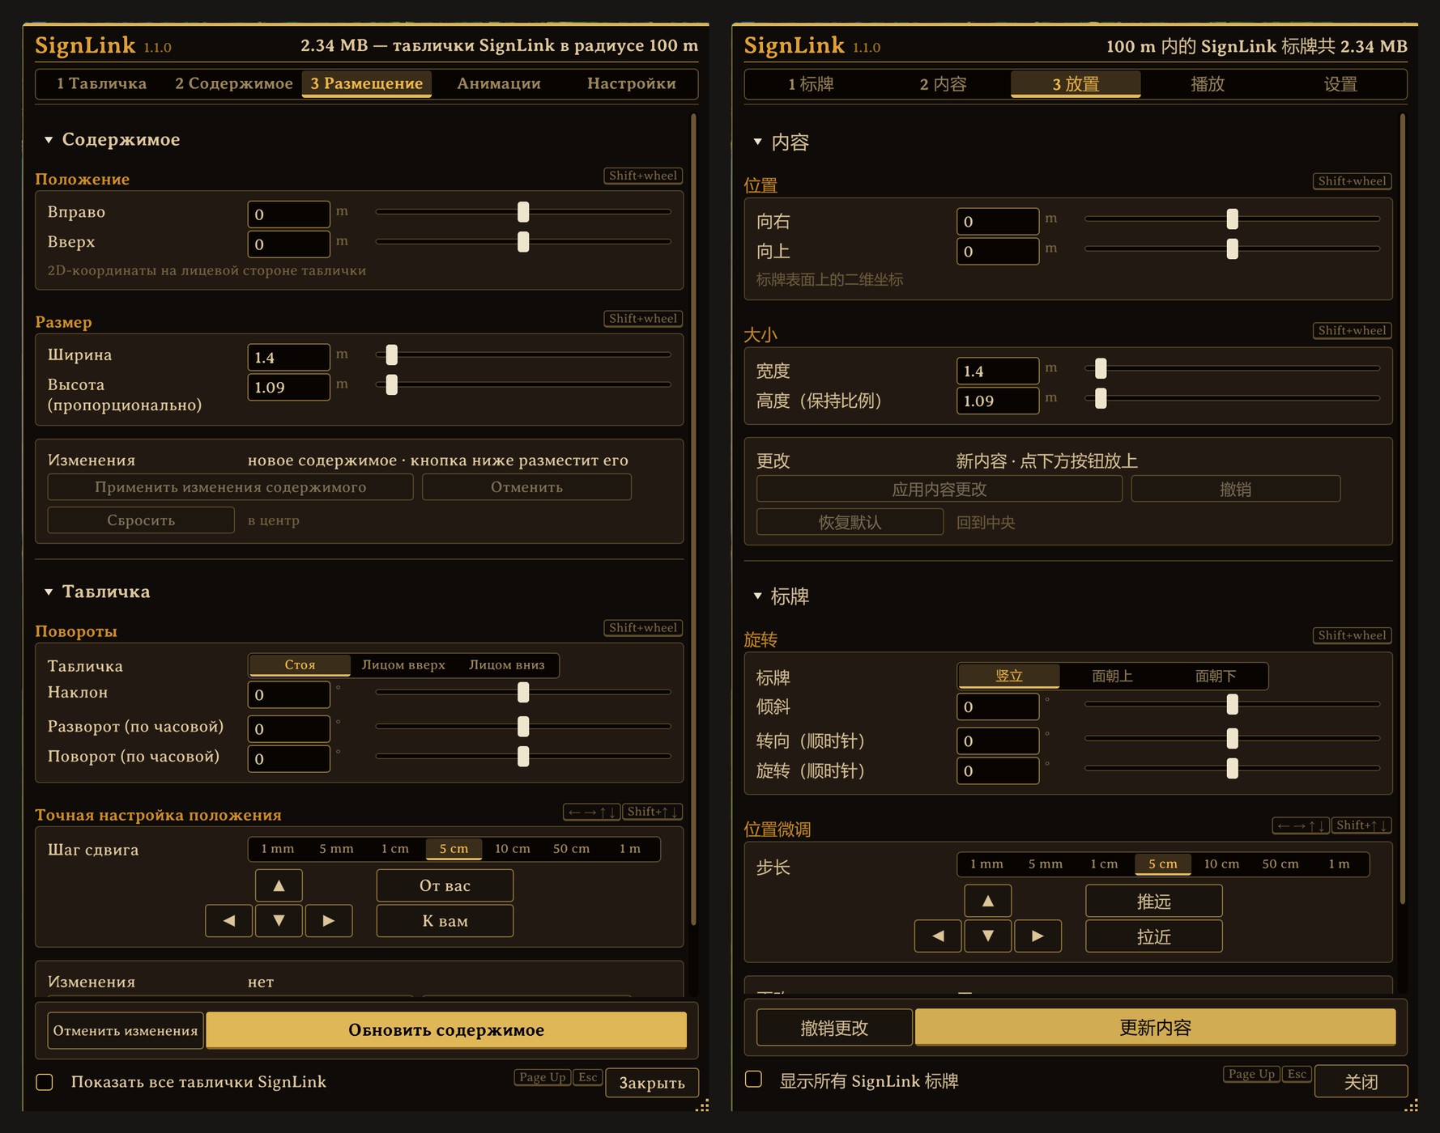This screenshot has height=1133, width=1440.
Task: Click the right arrow nudge button in Russian panel
Action: 328,920
